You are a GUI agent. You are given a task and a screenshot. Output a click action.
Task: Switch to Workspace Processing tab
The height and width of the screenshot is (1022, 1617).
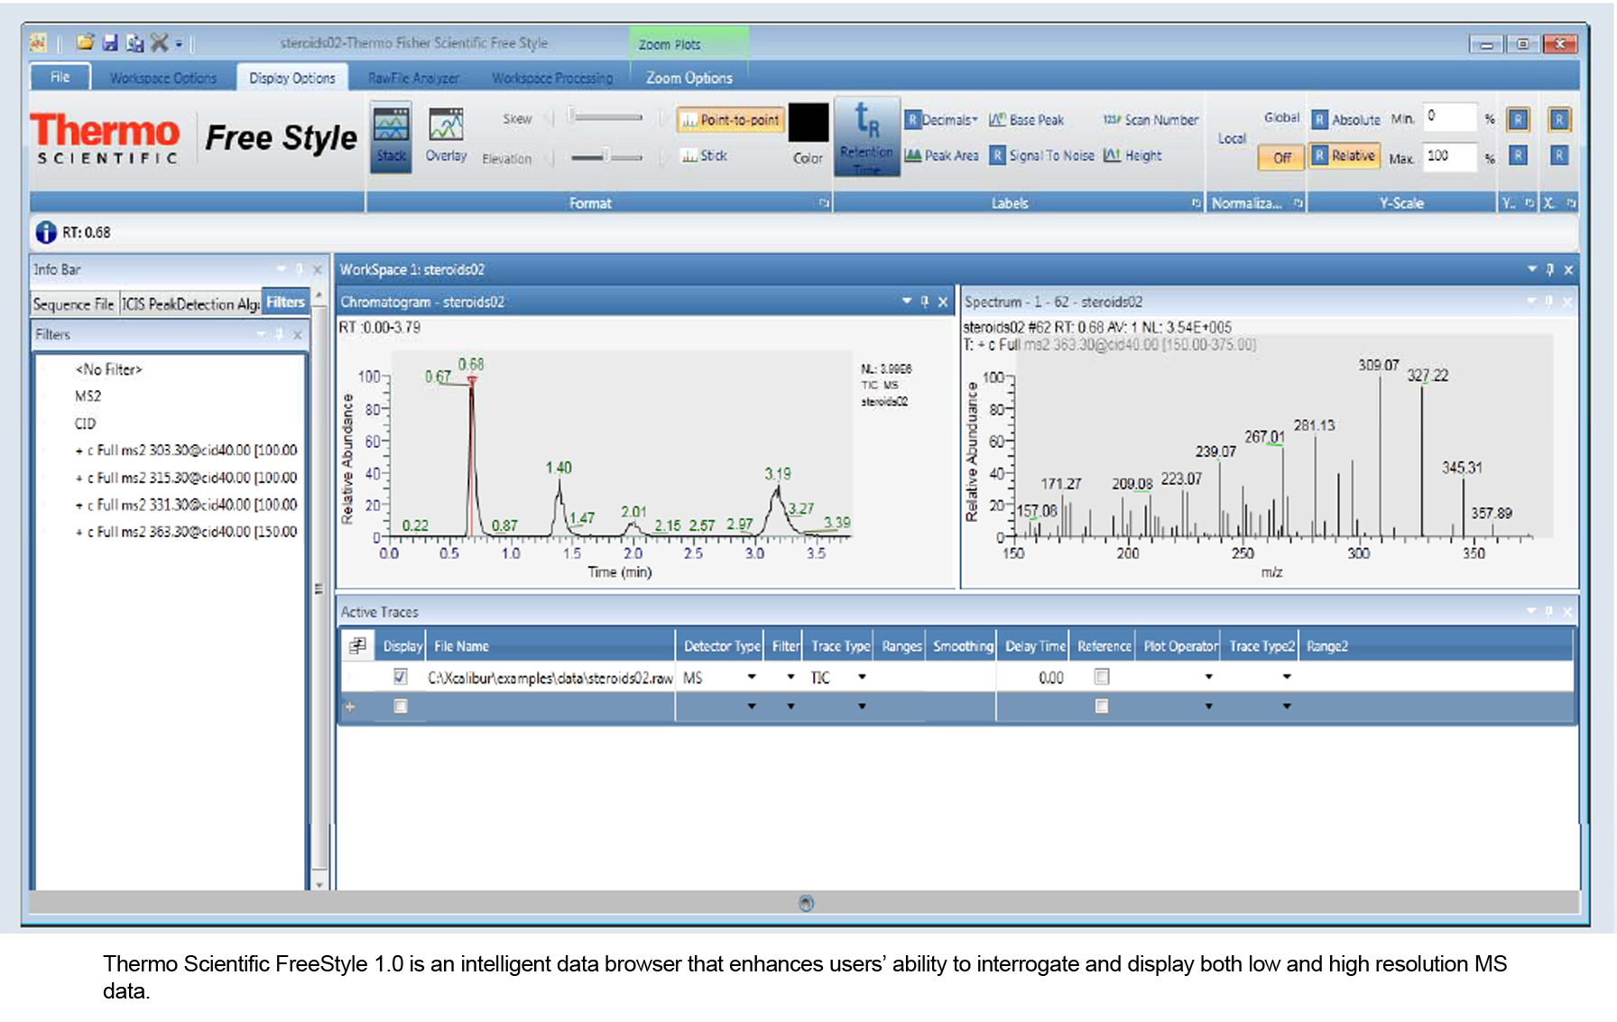[552, 78]
